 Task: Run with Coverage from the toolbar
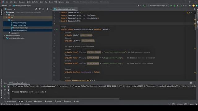pyautogui.click(x=178, y=6)
